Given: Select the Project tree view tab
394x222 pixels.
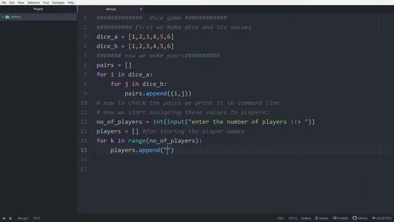Looking at the screenshot, I should pyautogui.click(x=38, y=9).
